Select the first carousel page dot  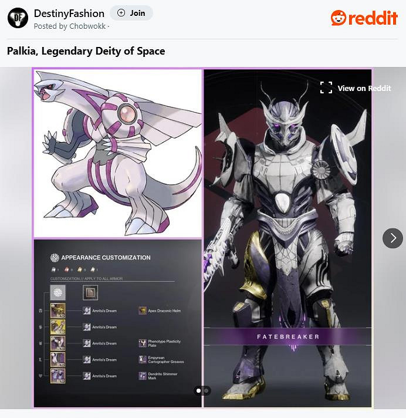(x=198, y=390)
